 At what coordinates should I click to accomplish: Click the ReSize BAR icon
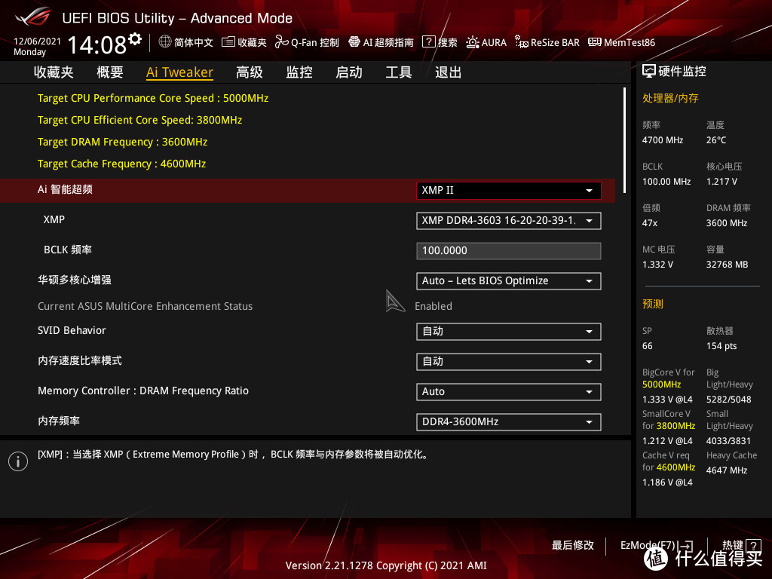(x=522, y=42)
